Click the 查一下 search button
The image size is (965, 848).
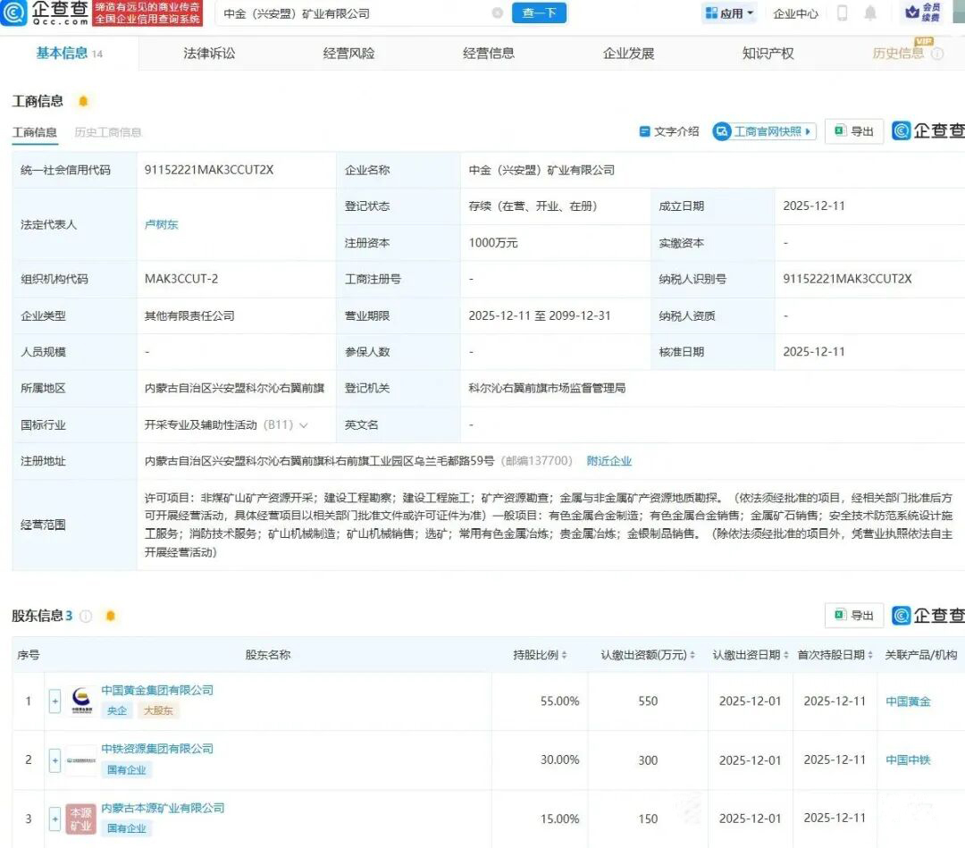(539, 13)
